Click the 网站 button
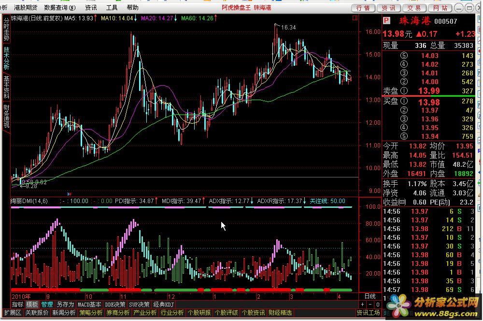 (440, 8)
